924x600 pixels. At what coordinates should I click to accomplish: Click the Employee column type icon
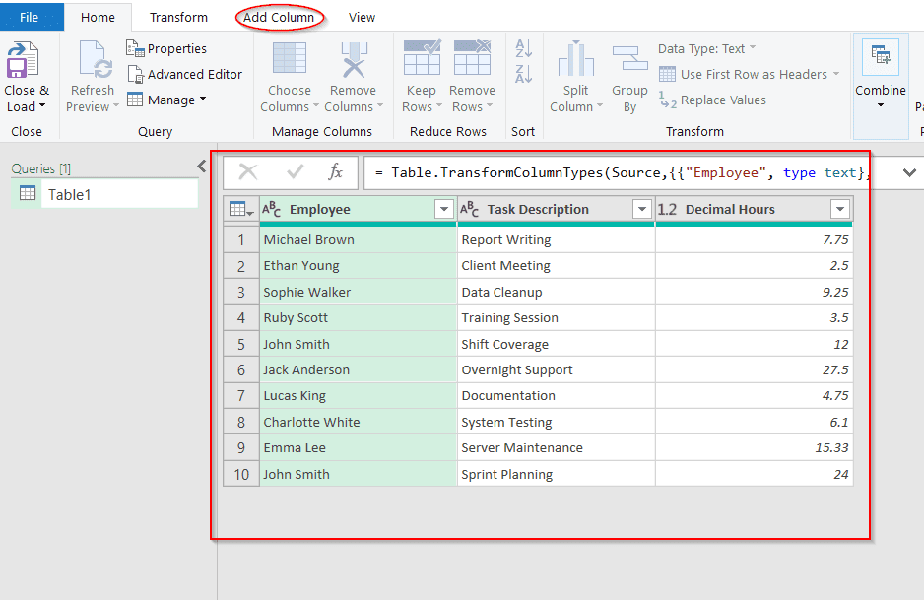pos(272,209)
